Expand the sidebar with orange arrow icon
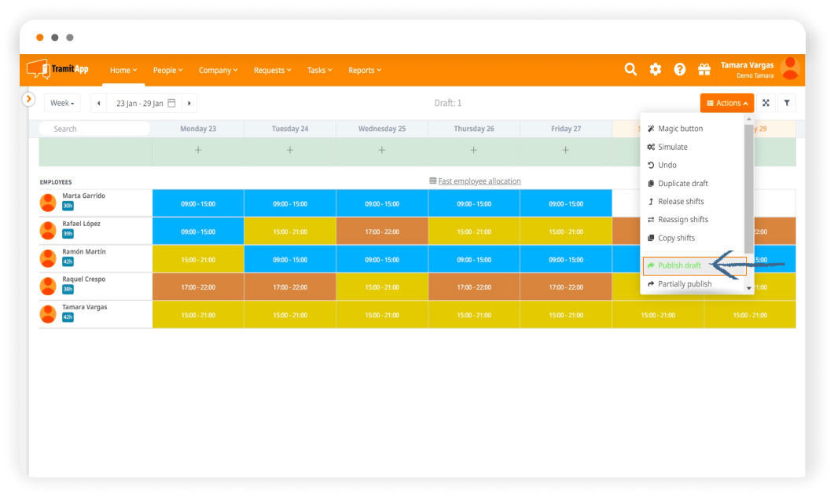 click(x=29, y=99)
